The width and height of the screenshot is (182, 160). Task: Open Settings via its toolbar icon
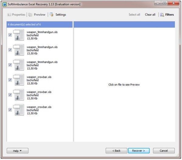(51, 15)
